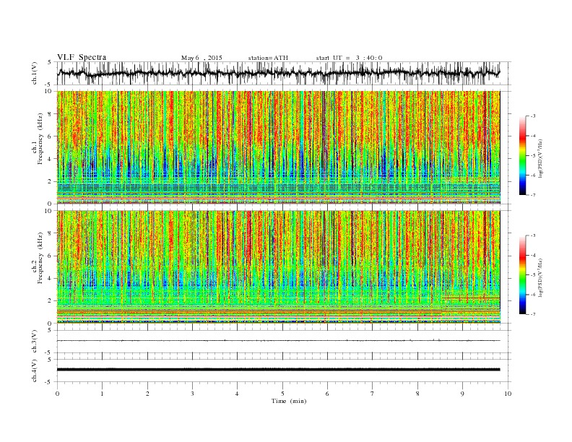Click the "-3" tick on ch.1 color bar
Screen dimensions: 572x442
coord(533,116)
